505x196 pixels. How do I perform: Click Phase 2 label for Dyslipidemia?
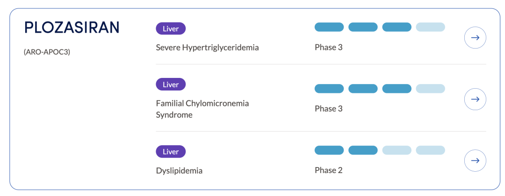329,170
